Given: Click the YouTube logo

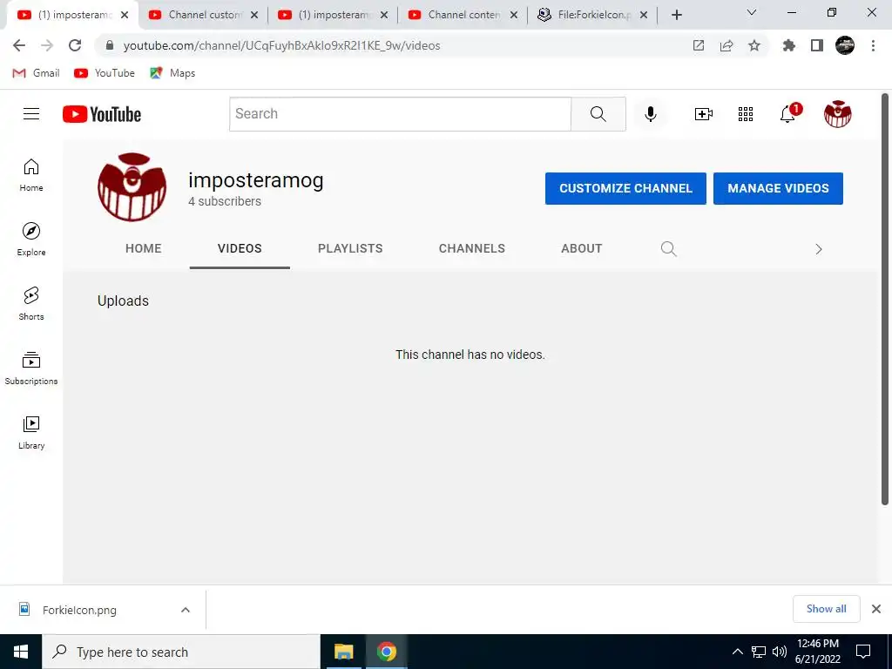Looking at the screenshot, I should (x=102, y=114).
